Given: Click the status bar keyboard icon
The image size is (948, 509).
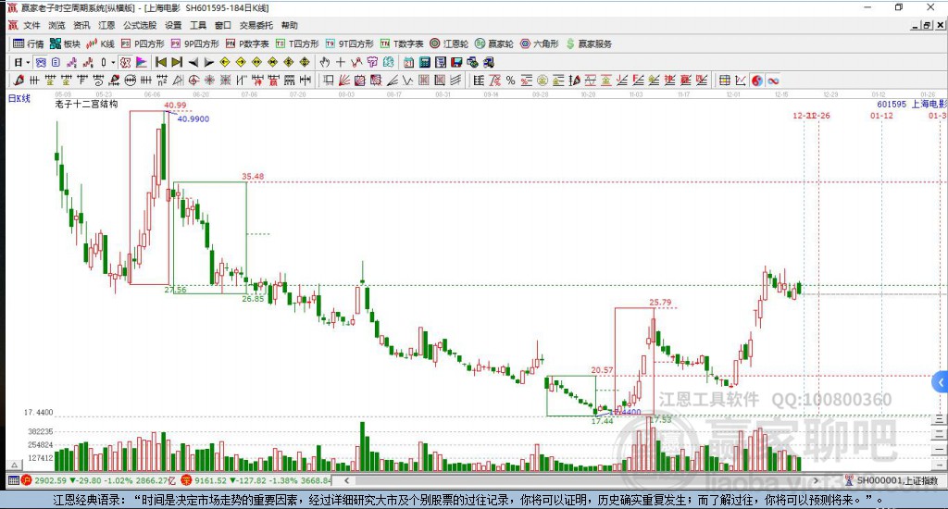Looking at the screenshot, I should 13,480.
